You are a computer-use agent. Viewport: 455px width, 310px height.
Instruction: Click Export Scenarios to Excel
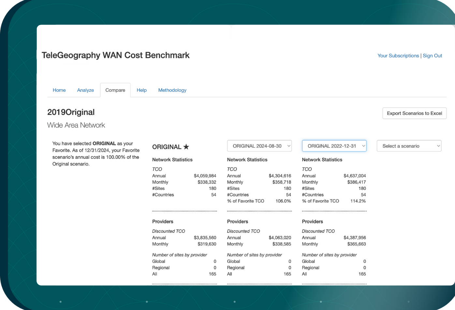pyautogui.click(x=414, y=113)
